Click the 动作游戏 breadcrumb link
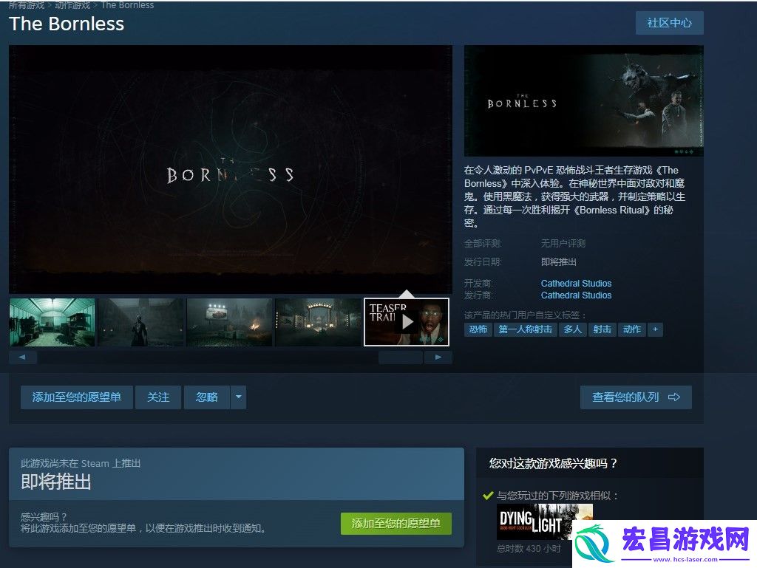The image size is (757, 568). (x=72, y=5)
